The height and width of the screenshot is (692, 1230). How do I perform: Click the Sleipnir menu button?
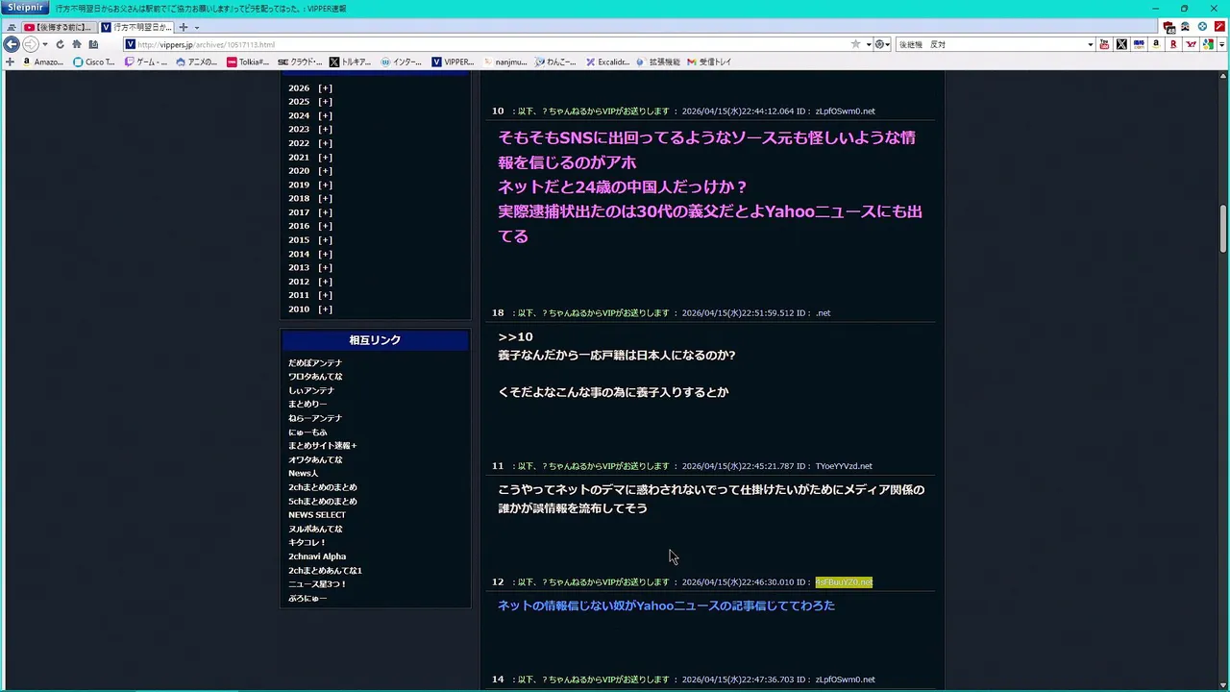(25, 8)
